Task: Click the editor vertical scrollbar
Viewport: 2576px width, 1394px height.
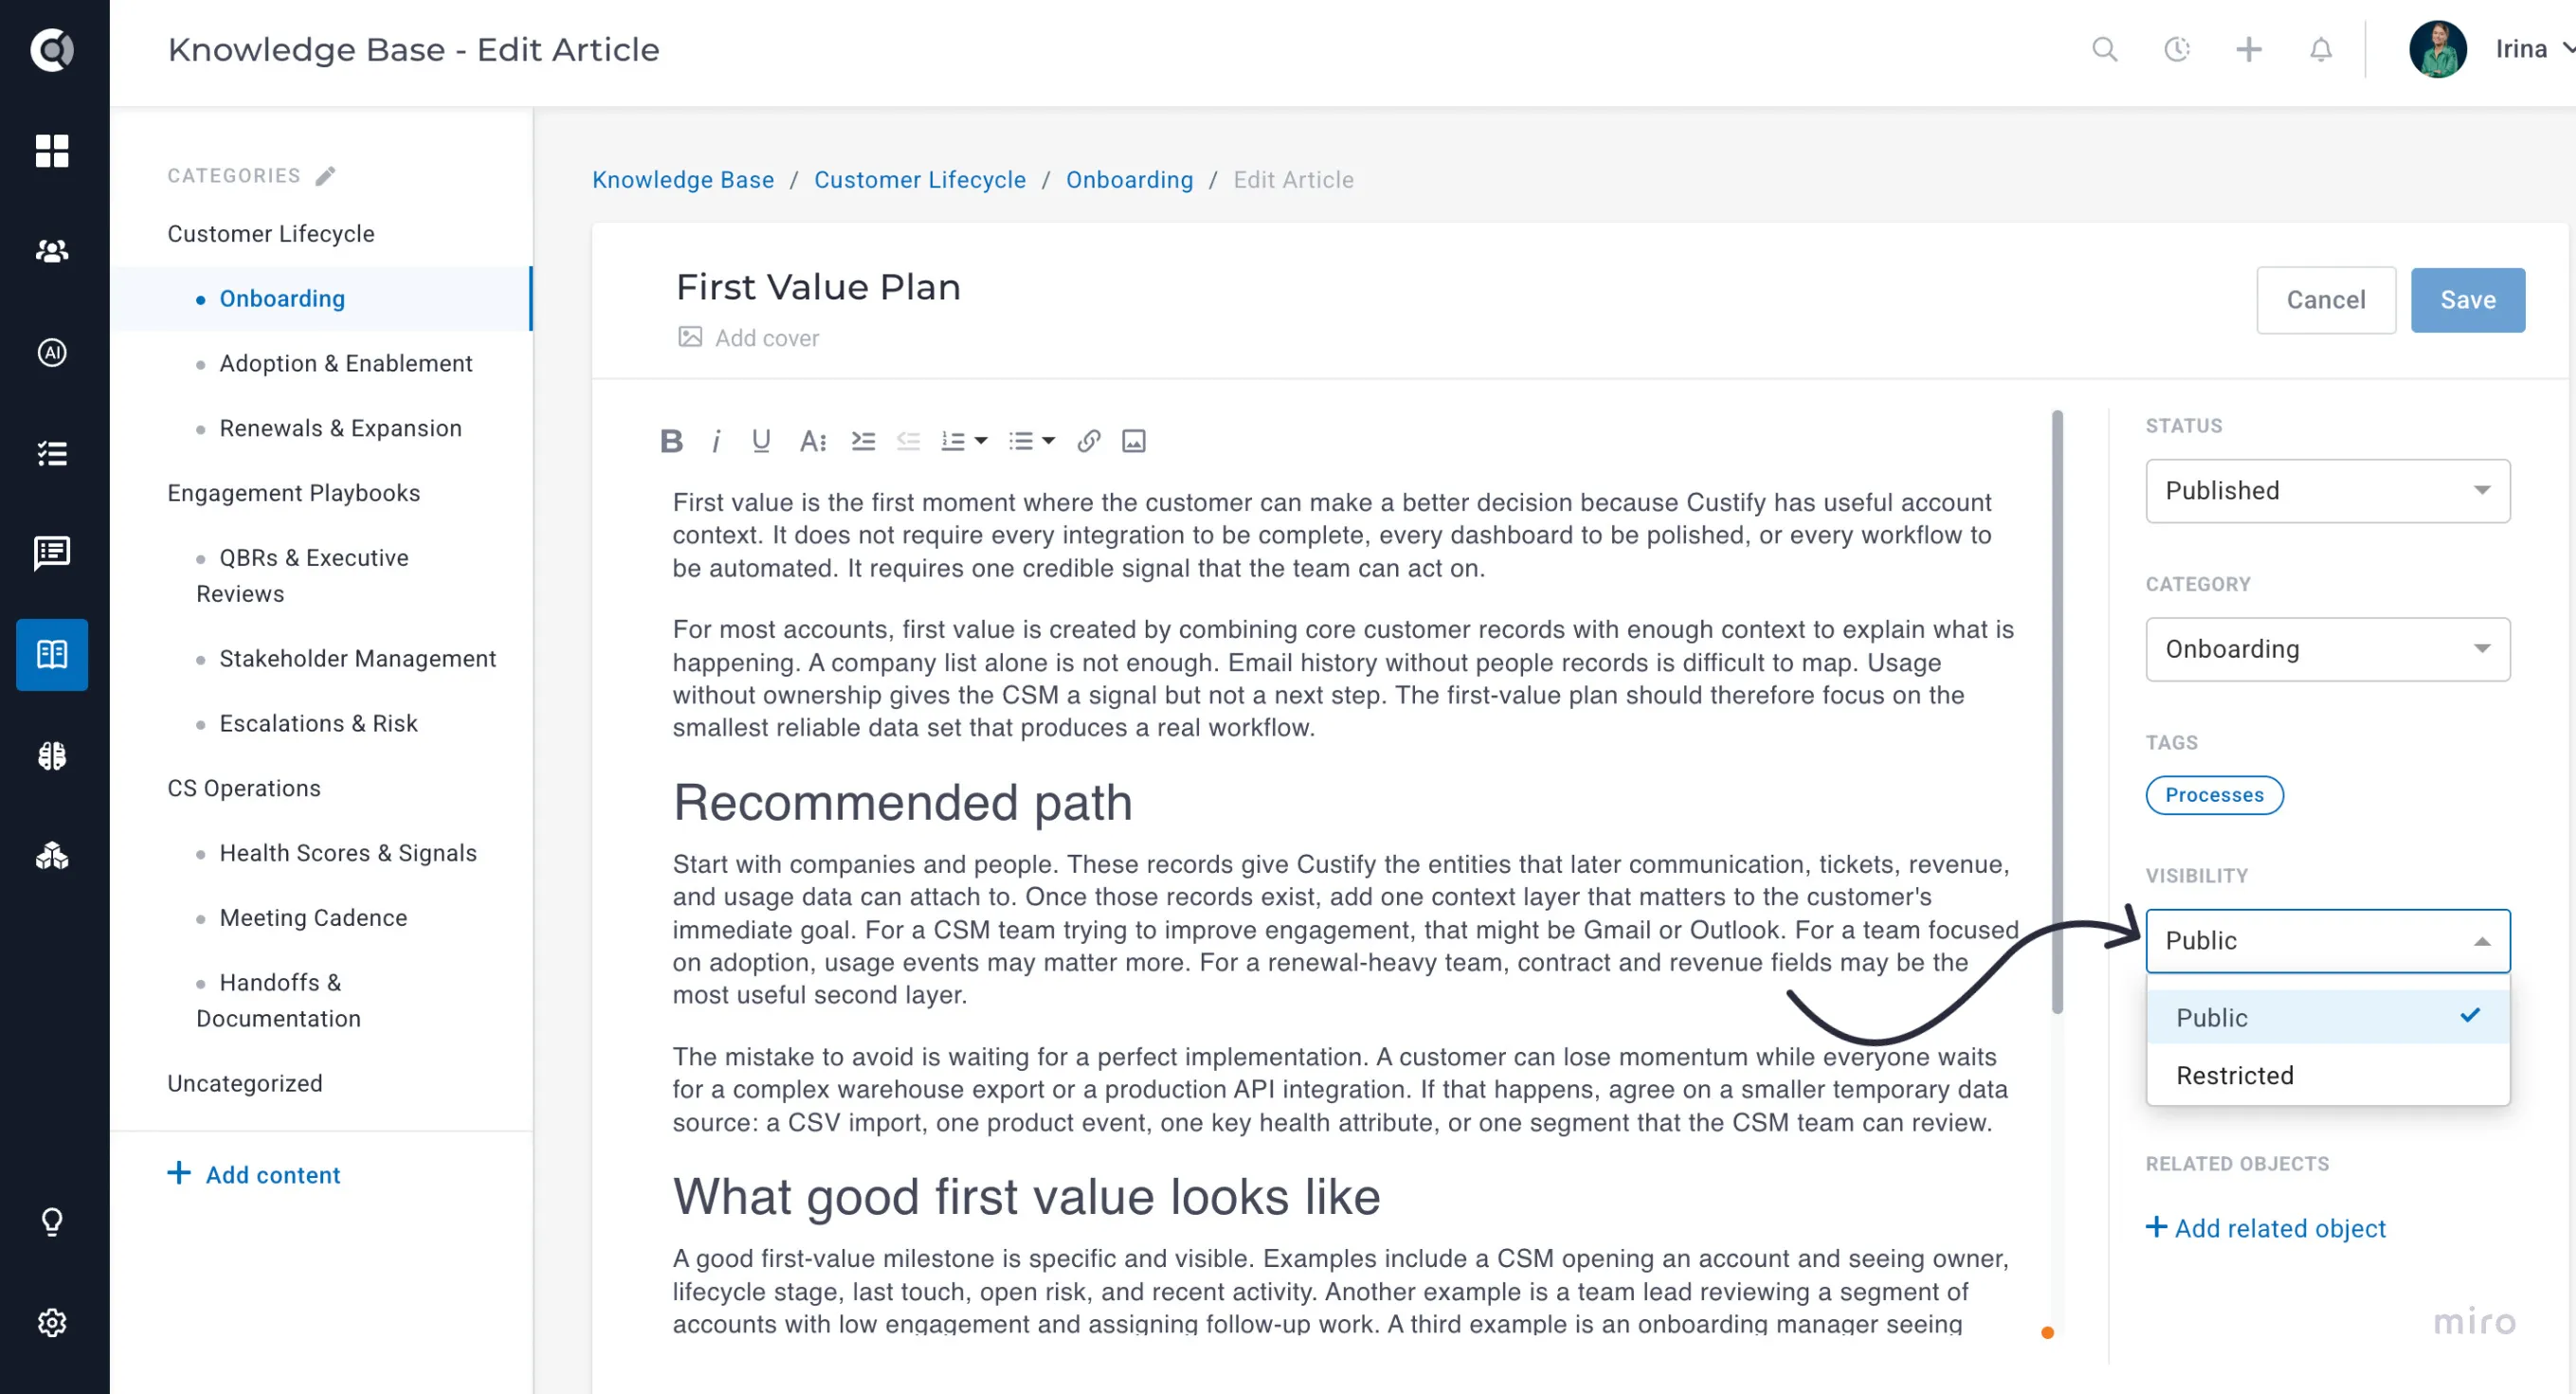Action: 2057,711
